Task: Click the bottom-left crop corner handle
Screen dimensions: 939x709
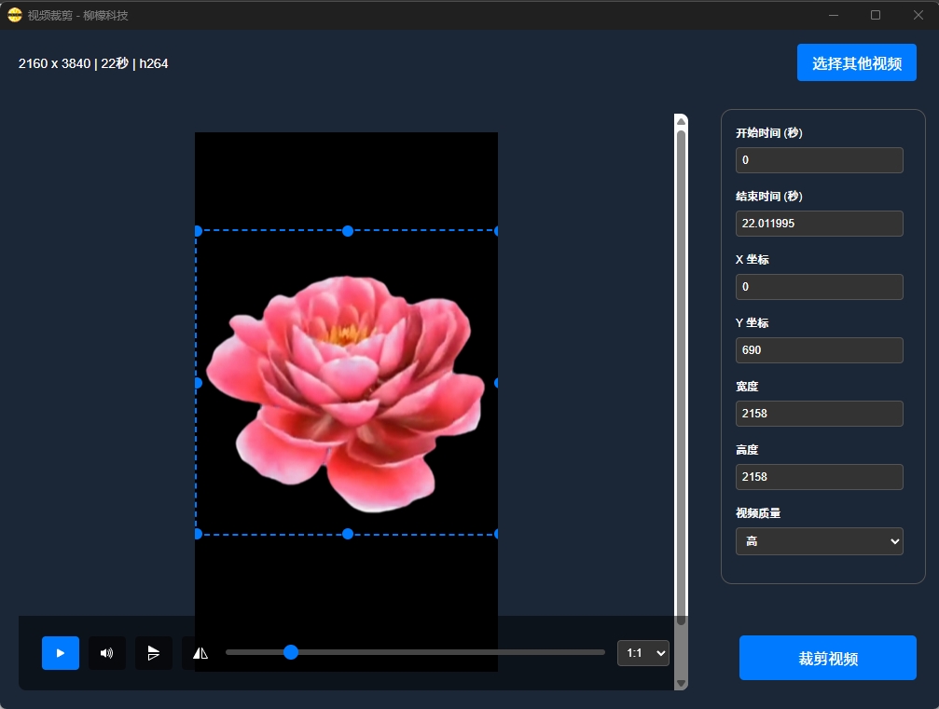Action: click(198, 534)
